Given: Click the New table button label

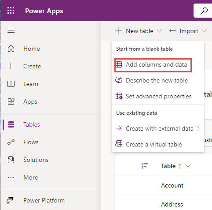Looking at the screenshot, I should pyautogui.click(x=139, y=31).
